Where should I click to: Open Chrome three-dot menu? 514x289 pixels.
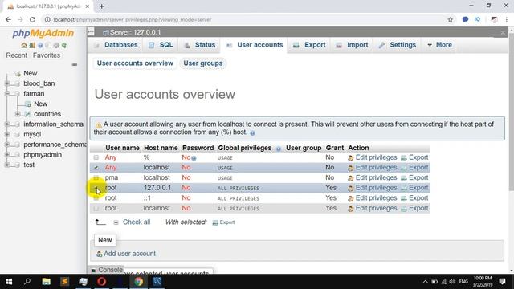click(507, 19)
